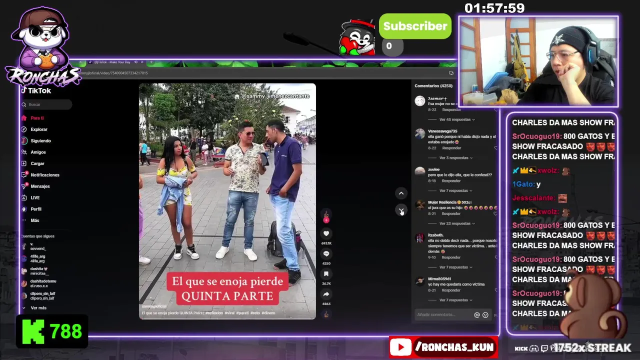
Task: Reply to zuulee's comment
Action: [x=451, y=181]
